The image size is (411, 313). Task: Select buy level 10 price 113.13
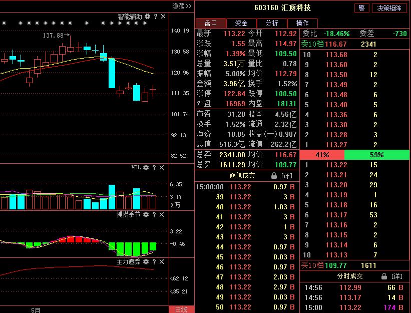point(336,255)
